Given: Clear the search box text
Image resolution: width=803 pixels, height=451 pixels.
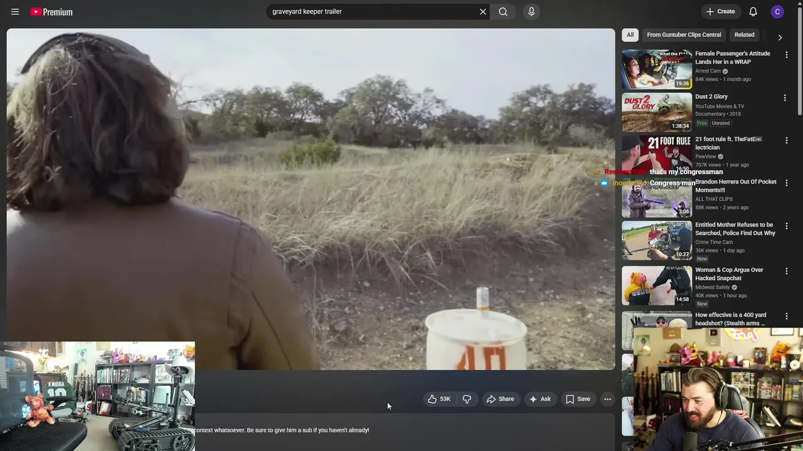Looking at the screenshot, I should 483,12.
